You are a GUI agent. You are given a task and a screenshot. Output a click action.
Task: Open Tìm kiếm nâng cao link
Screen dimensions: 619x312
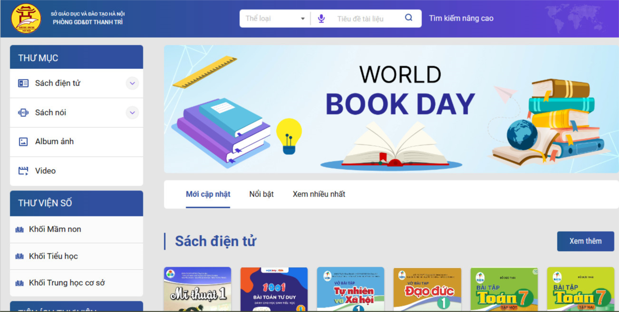461,19
